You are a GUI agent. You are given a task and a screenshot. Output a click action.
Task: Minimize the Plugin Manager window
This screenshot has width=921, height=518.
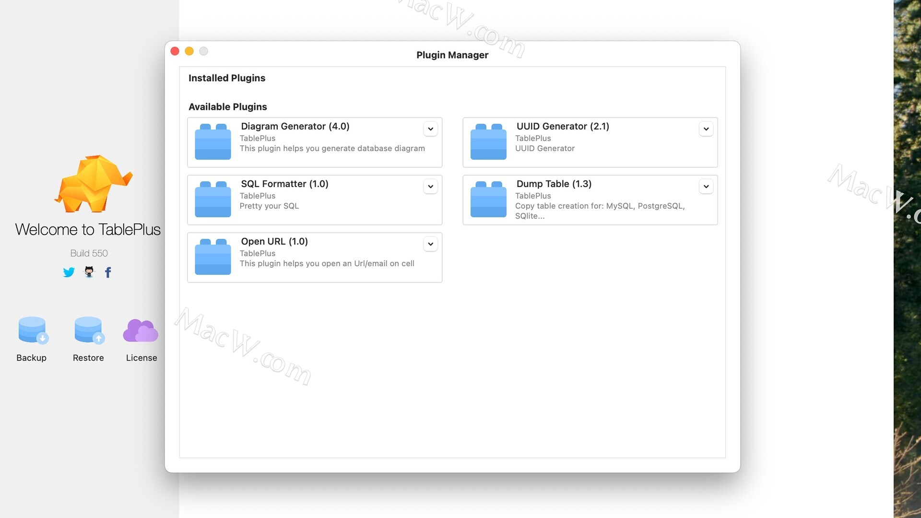[189, 51]
